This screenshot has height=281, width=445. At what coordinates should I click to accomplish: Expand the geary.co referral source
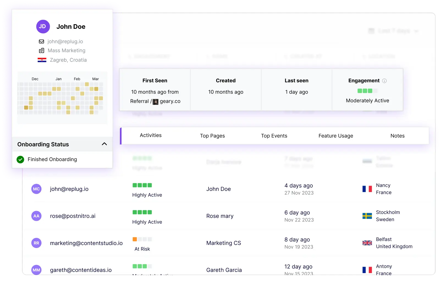[171, 101]
